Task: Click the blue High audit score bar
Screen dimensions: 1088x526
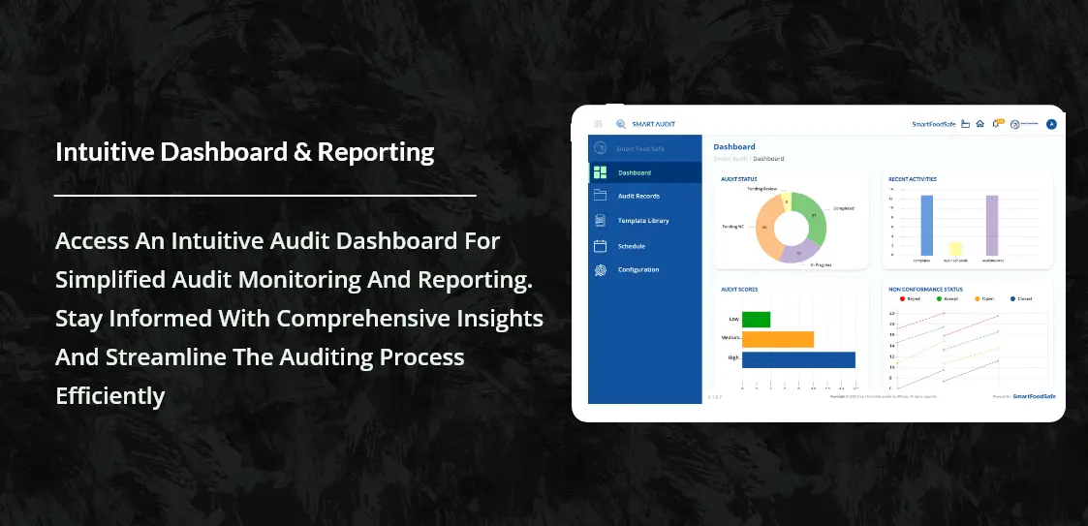Action: pyautogui.click(x=798, y=359)
